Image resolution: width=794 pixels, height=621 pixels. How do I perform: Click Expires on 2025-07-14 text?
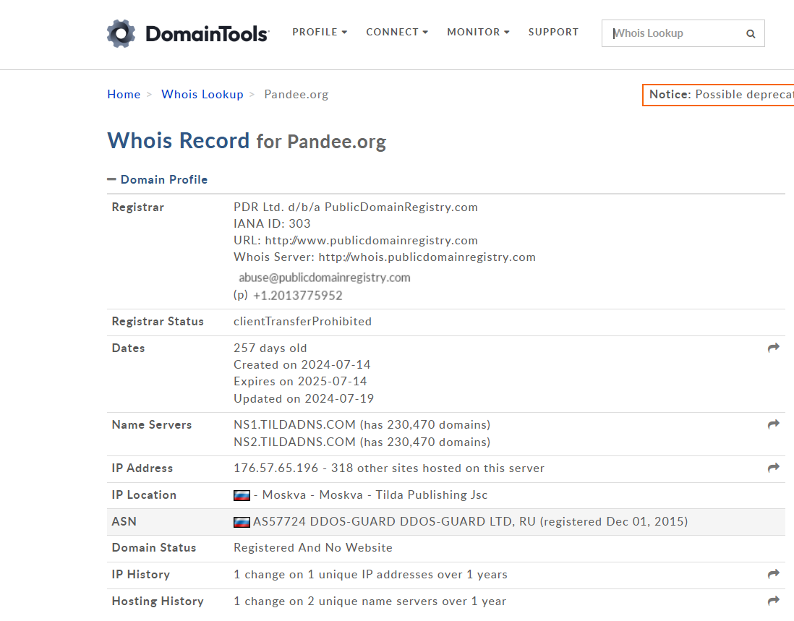pyautogui.click(x=300, y=382)
